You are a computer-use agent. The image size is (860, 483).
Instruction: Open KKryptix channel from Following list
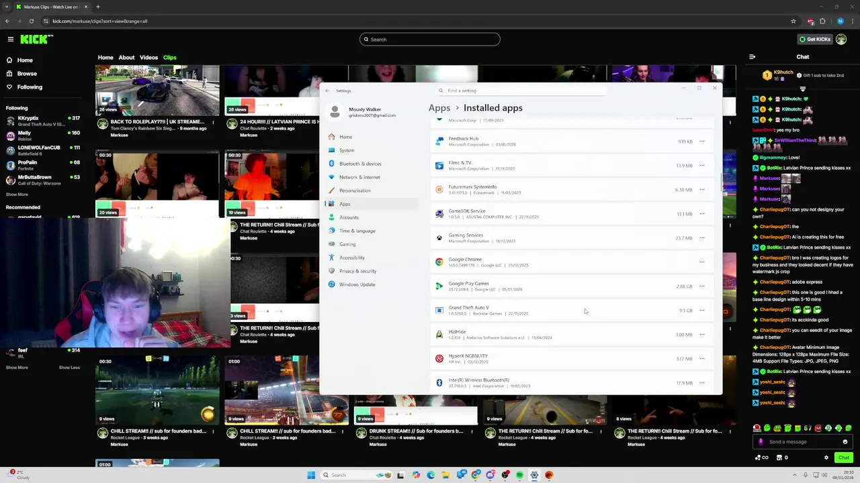coord(42,121)
